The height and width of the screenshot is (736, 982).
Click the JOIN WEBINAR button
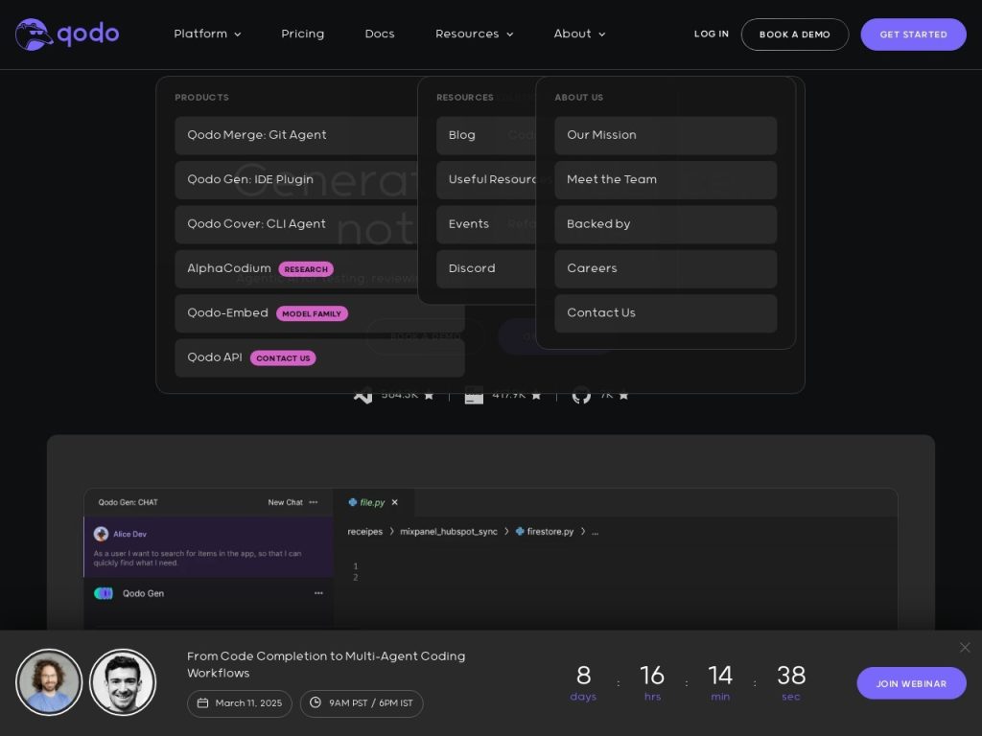[911, 683]
